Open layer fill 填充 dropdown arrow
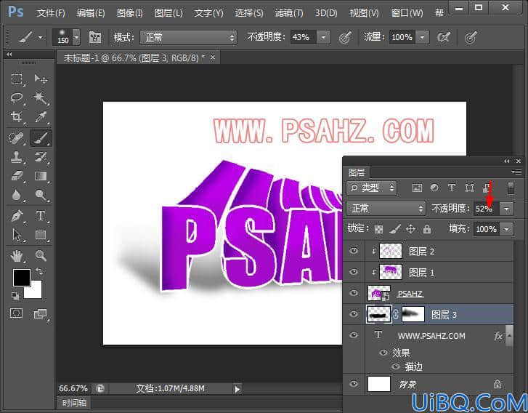The width and height of the screenshot is (528, 413). tap(506, 229)
